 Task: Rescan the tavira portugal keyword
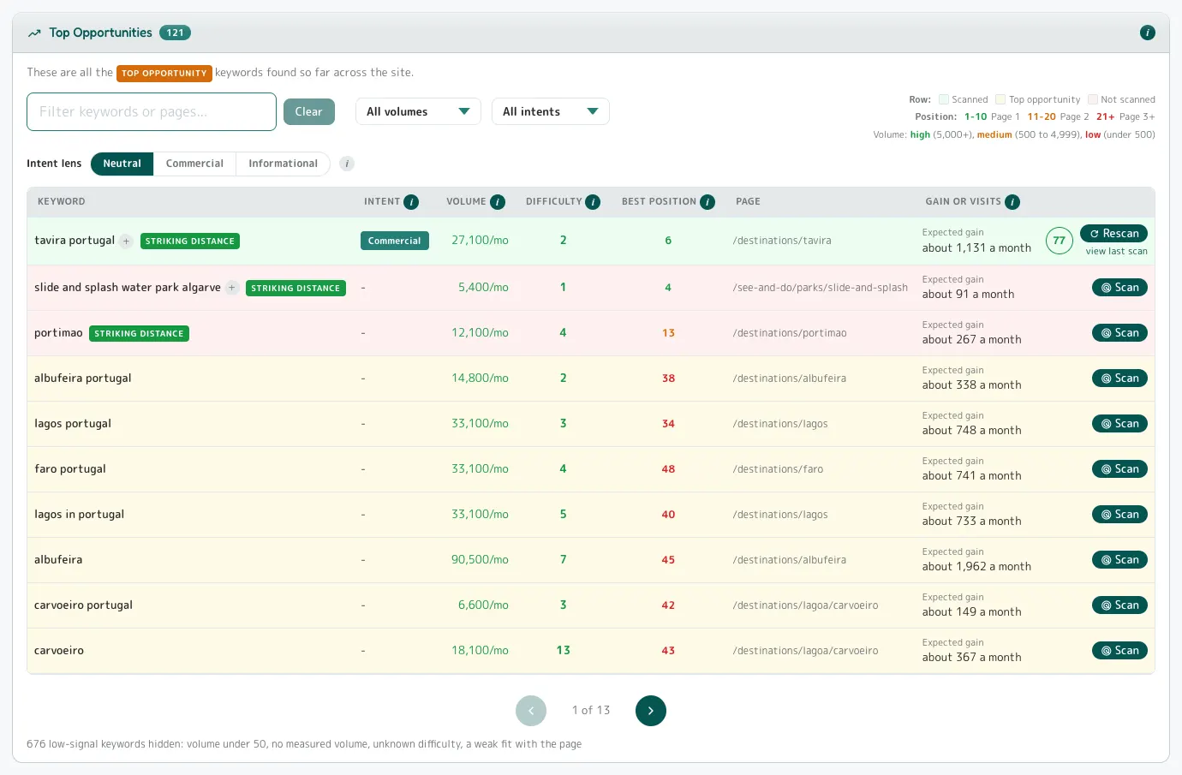1113,234
